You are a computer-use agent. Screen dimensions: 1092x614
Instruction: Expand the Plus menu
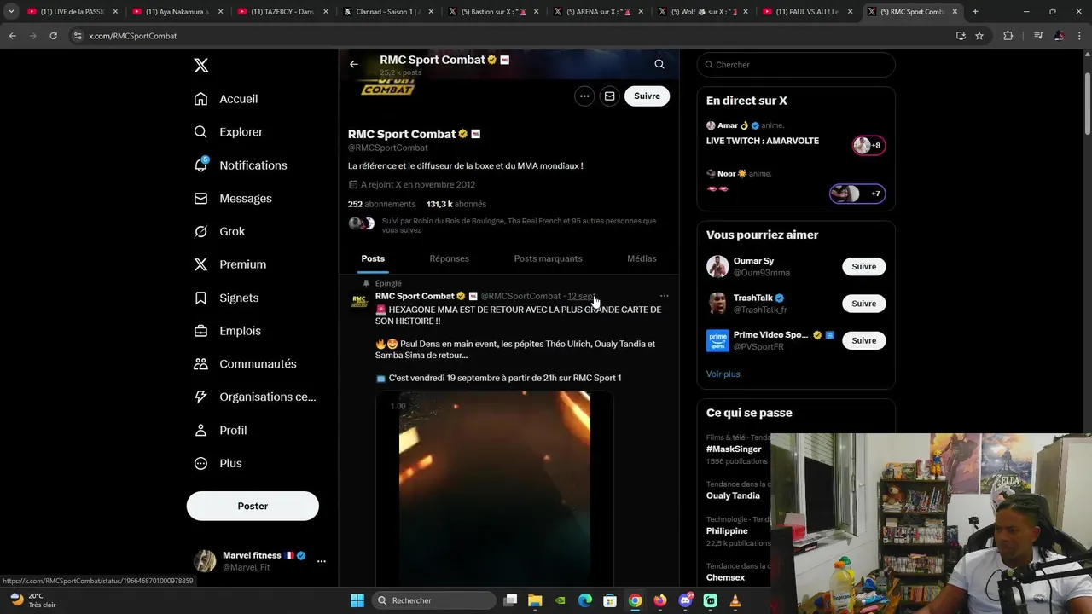(218, 463)
